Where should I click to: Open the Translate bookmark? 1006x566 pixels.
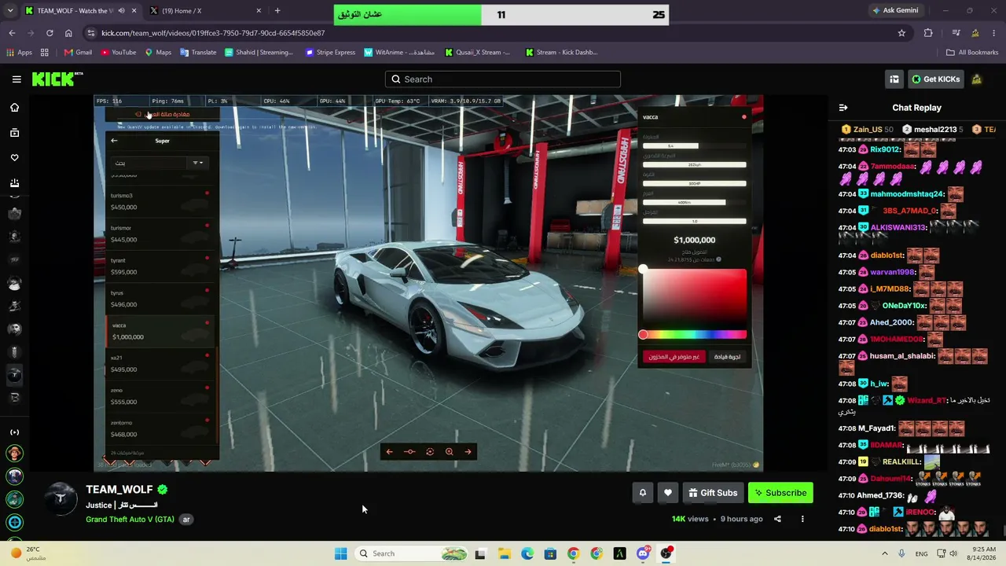coord(198,53)
